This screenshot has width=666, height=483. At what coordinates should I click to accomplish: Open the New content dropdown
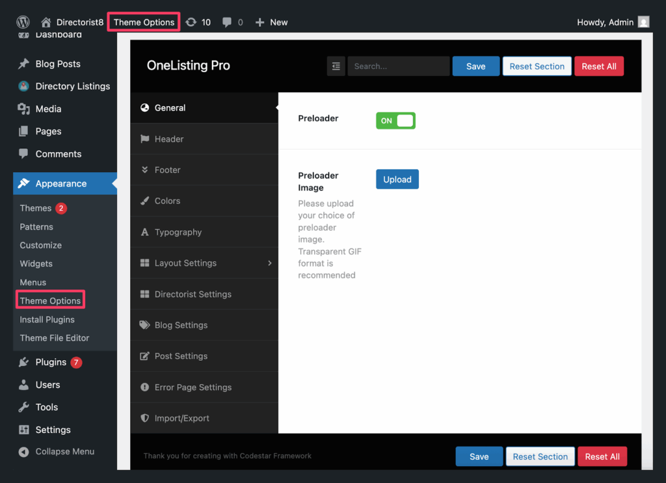click(271, 22)
